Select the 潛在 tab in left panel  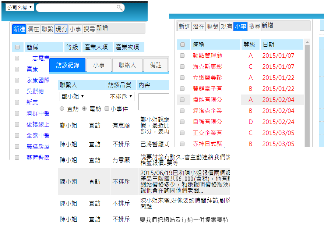pyautogui.click(x=34, y=29)
